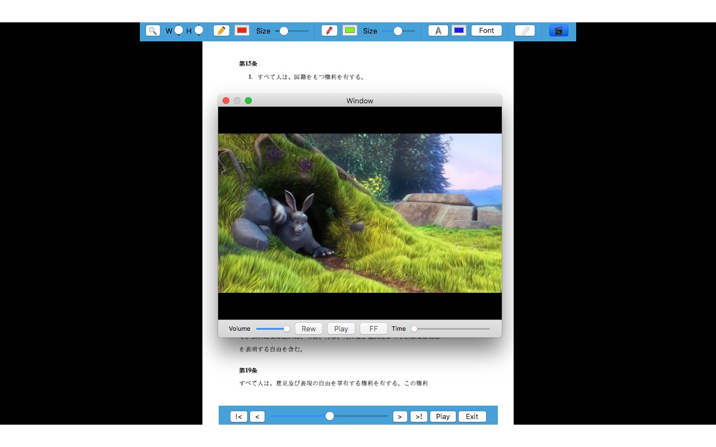Click the Font button
The image size is (716, 447).
tap(487, 31)
